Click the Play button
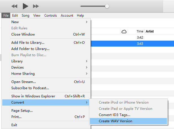Screen dimensions: 174x129 pos(25,6)
